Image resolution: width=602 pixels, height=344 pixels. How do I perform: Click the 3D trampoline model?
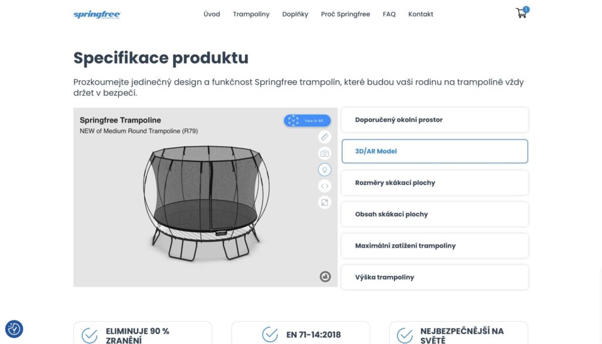[206, 203]
